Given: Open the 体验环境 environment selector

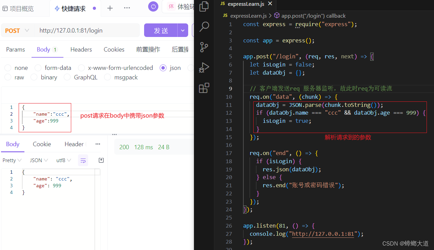Looking at the screenshot, I should click(179, 6).
